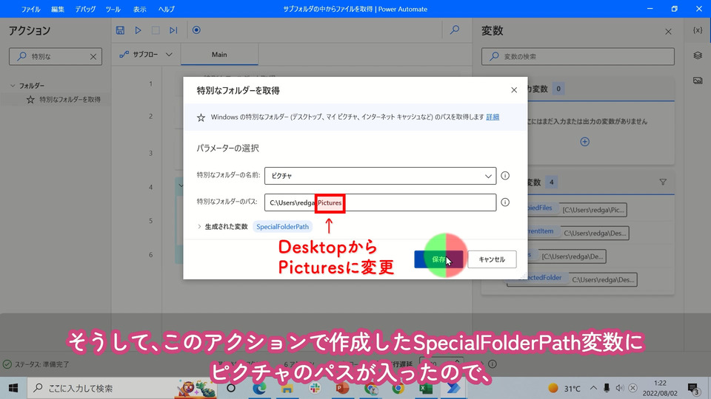The width and height of the screenshot is (711, 399).
Task: Open the 編集 menu
Action: [58, 9]
